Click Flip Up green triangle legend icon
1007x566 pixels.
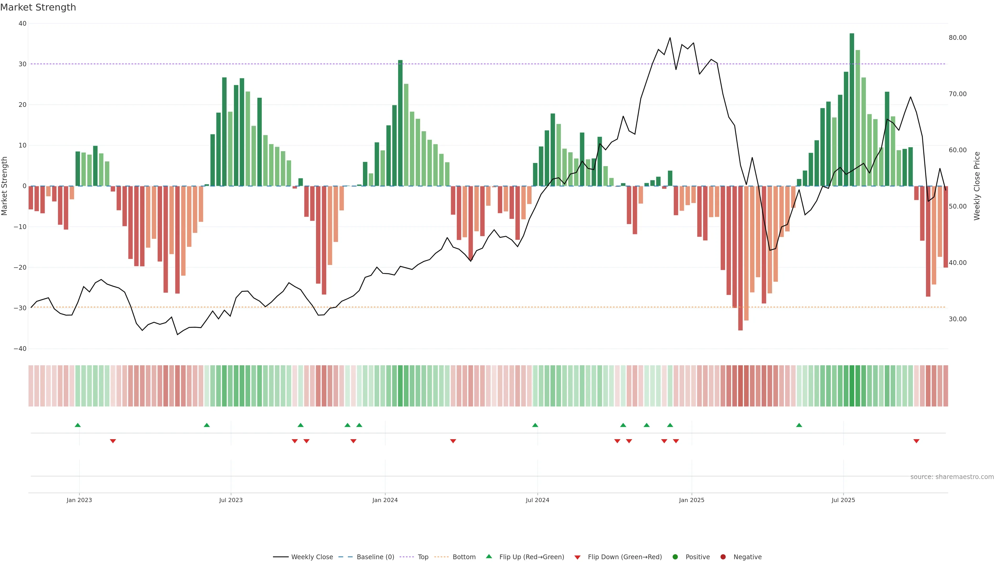489,557
